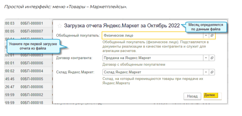
Task: Click the time cell 26:47
Action: [x=10, y=87]
